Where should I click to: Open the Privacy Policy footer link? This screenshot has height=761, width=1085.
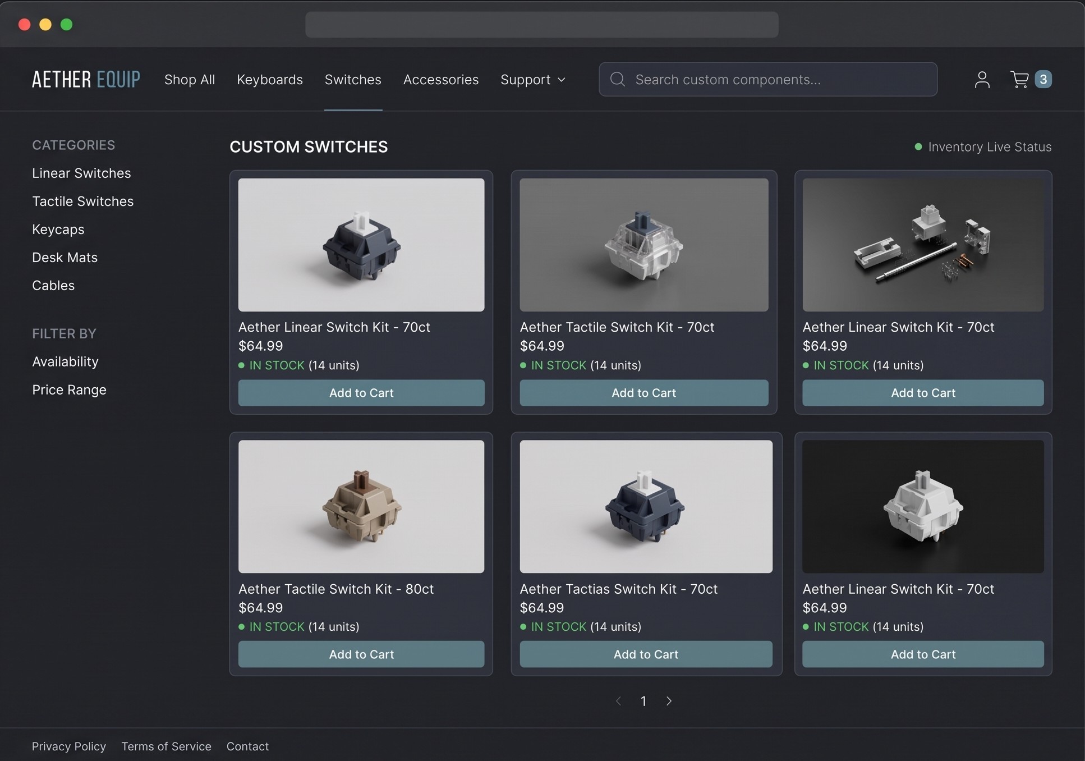tap(69, 746)
